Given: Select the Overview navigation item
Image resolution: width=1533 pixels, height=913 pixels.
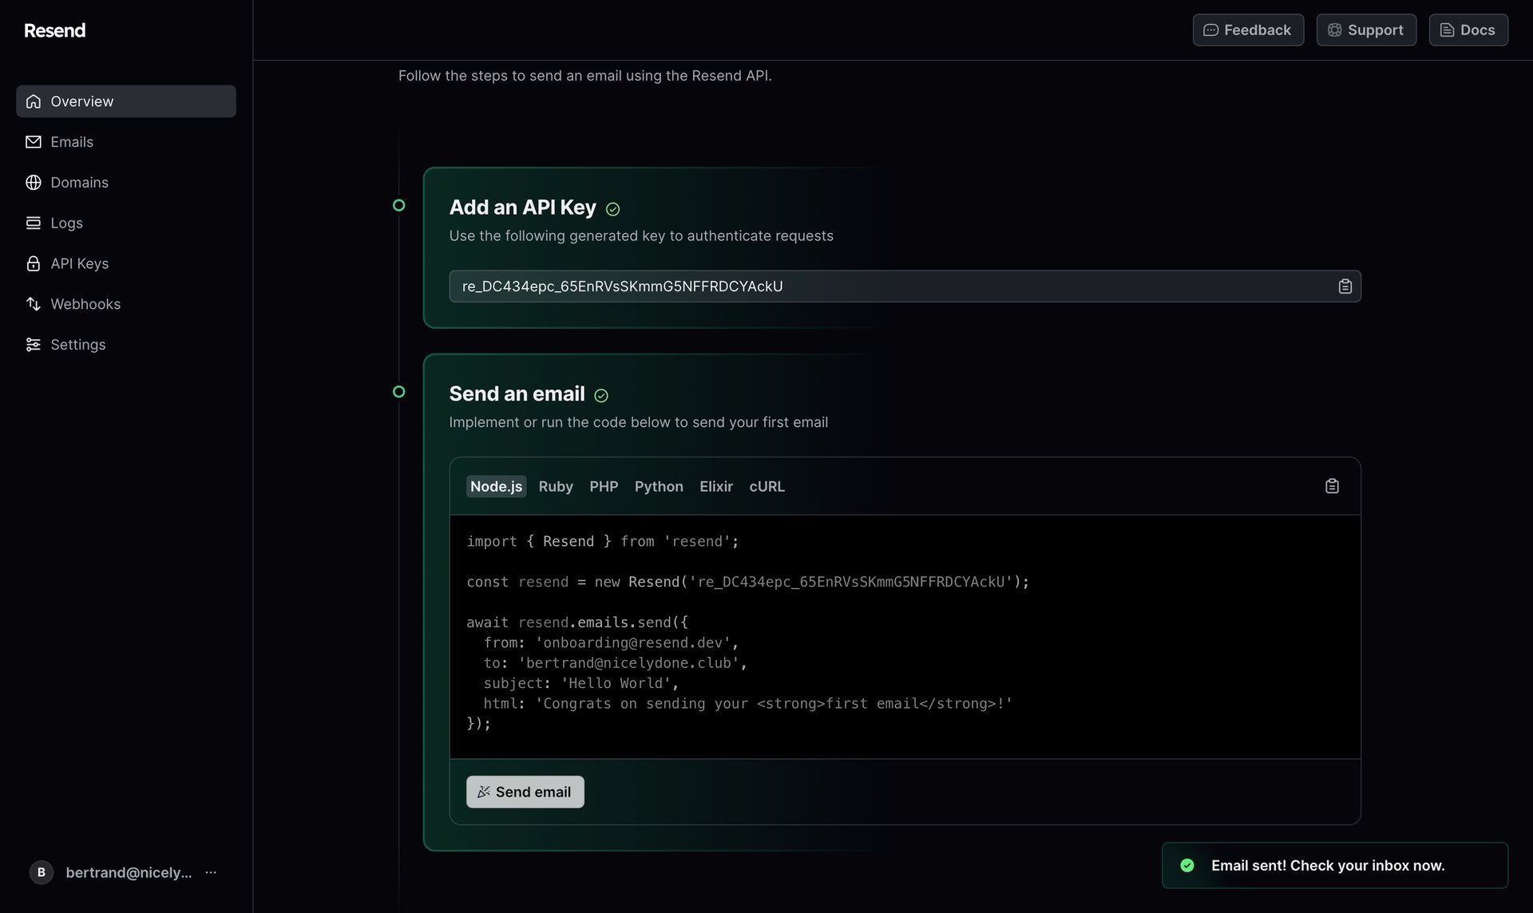Looking at the screenshot, I should click(81, 101).
